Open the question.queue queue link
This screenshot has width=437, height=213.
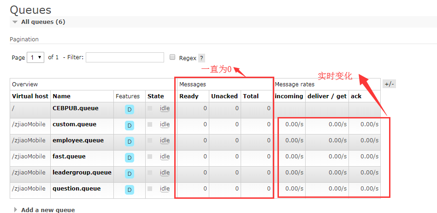(77, 189)
